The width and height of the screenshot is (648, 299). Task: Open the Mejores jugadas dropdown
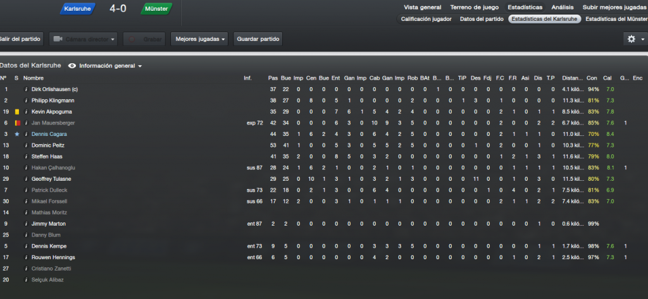pyautogui.click(x=199, y=39)
